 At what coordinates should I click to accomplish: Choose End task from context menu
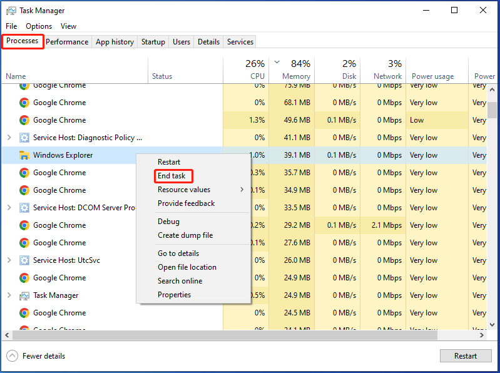[x=171, y=176]
